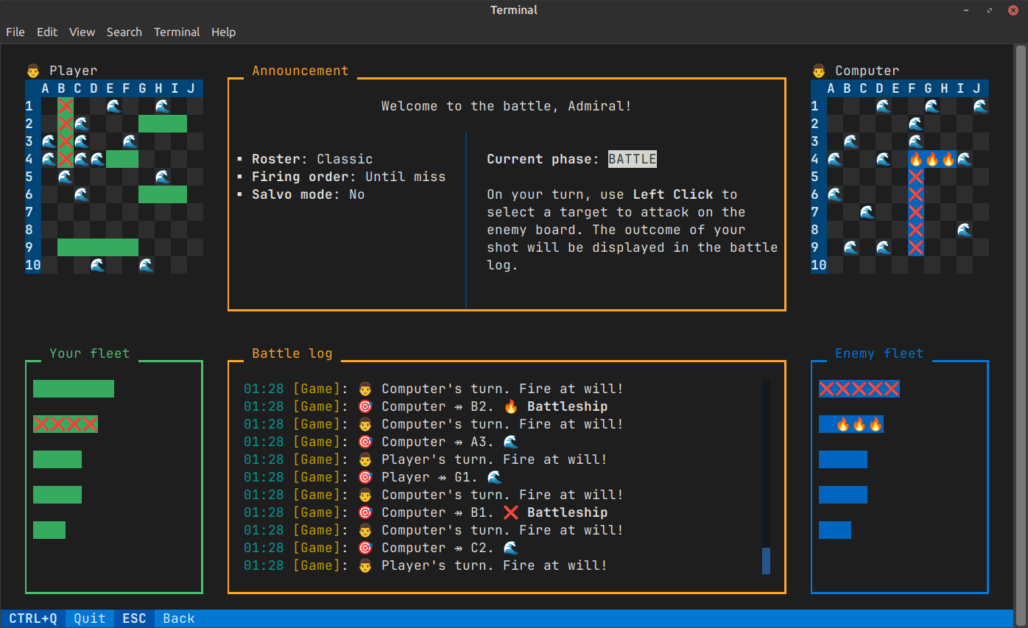This screenshot has width=1028, height=628.
Task: Select the burning four-cell ship in Enemy fleet
Action: coord(851,424)
